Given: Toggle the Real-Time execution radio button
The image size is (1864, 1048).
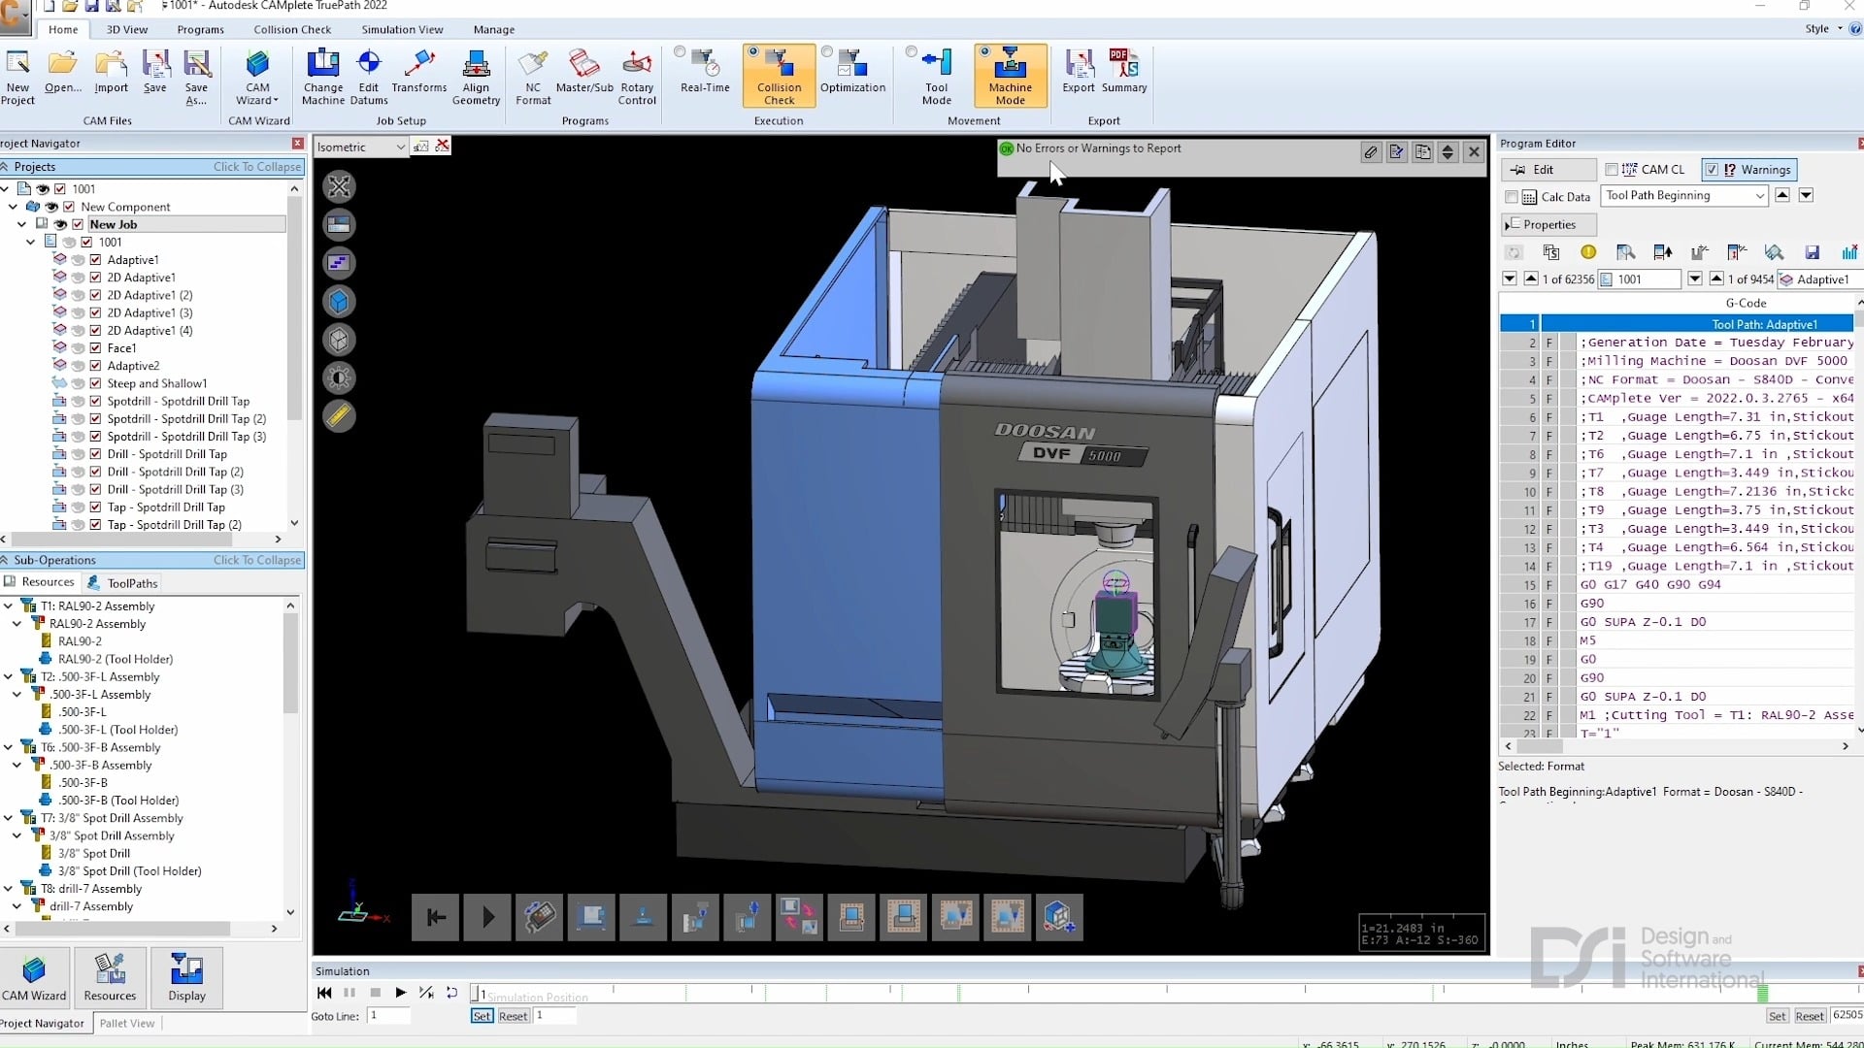Looking at the screenshot, I should [x=680, y=51].
